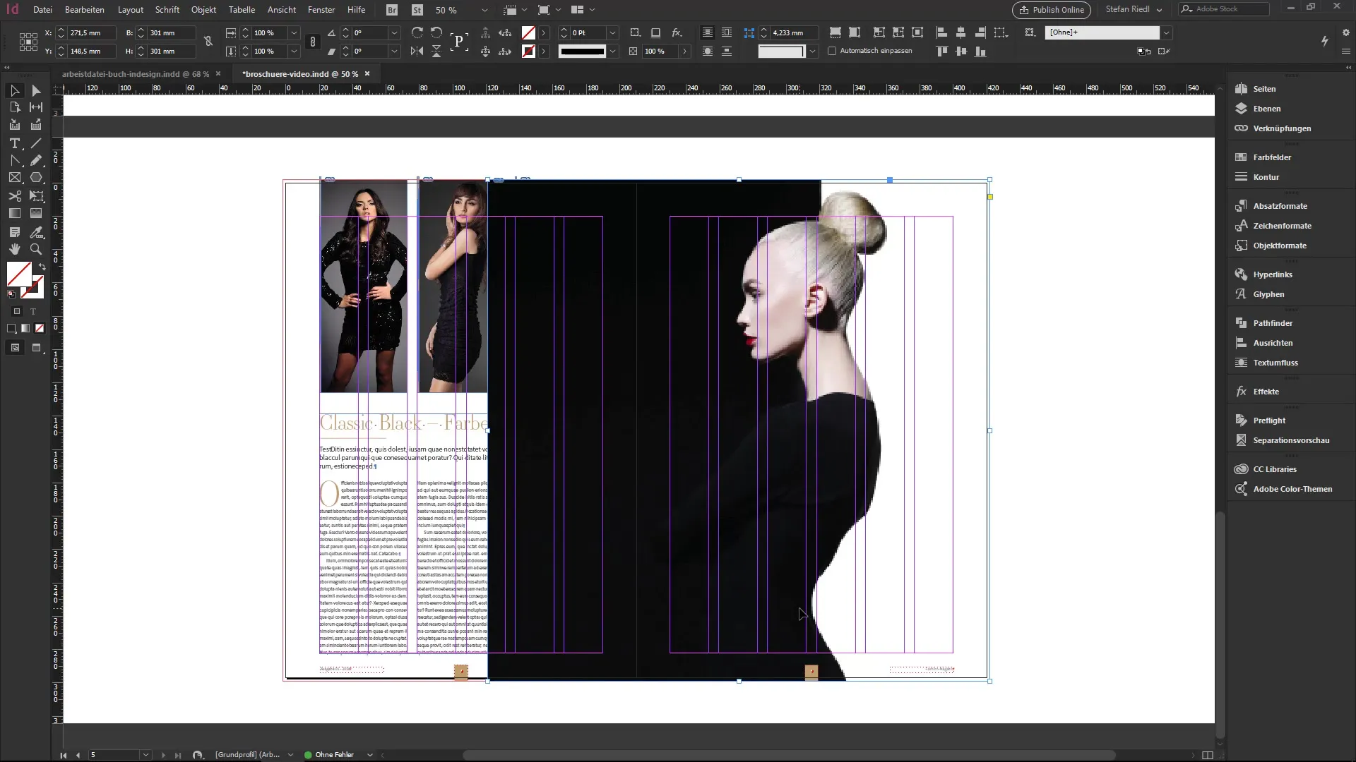Enable Automatisch einpassen checkbox
The height and width of the screenshot is (762, 1356).
pos(832,51)
